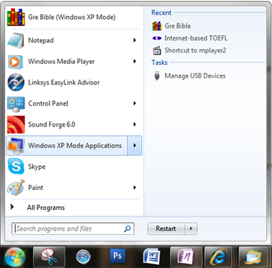Click the Gre Bible books icon in program list
Image resolution: width=272 pixels, height=268 pixels.
pyautogui.click(x=16, y=17)
